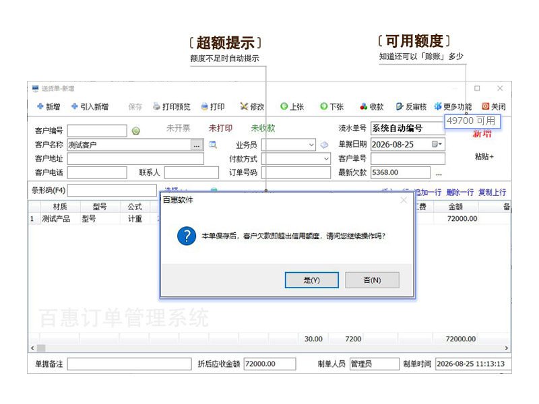Open 更多功能 more functions menu
The image size is (539, 404).
coord(453,107)
